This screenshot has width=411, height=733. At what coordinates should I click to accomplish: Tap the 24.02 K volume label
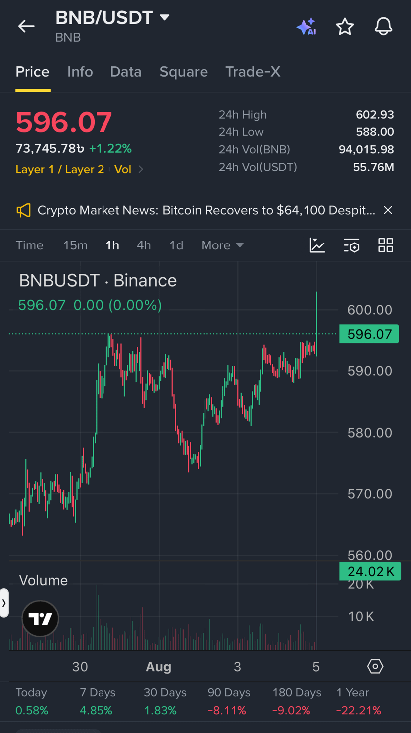[369, 571]
